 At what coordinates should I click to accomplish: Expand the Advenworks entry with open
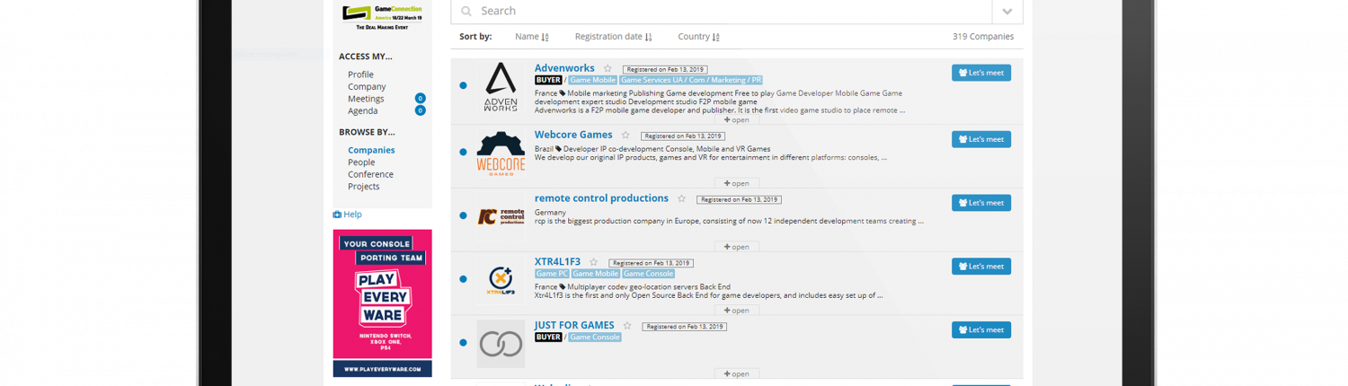click(736, 119)
